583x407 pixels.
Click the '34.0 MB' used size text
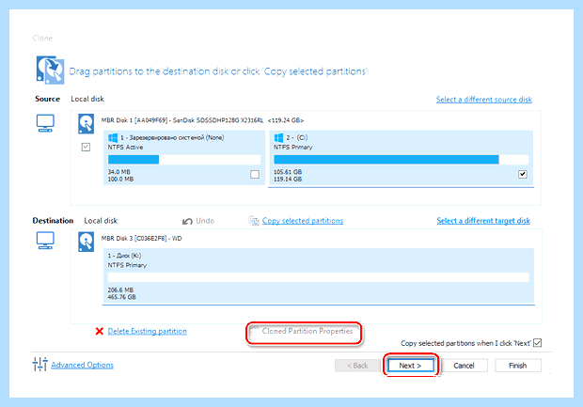(x=119, y=172)
